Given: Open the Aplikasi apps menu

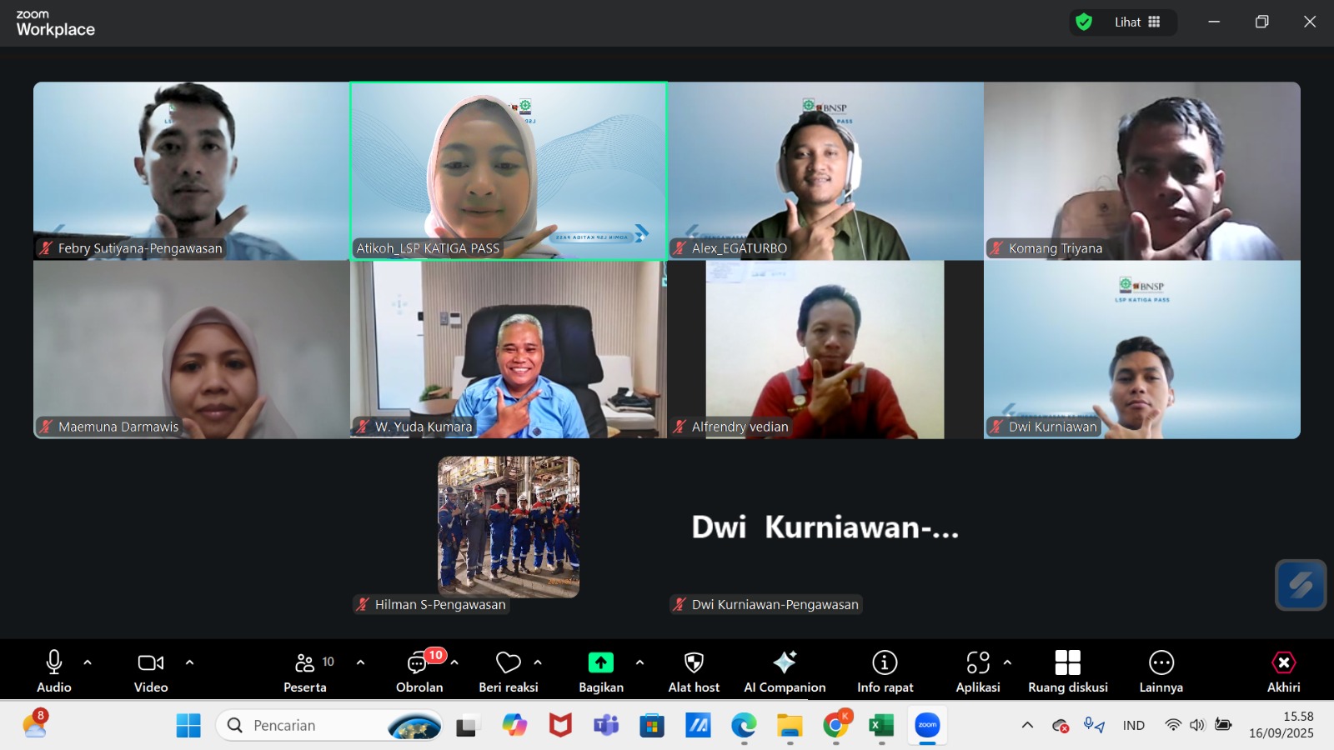Looking at the screenshot, I should point(977,663).
